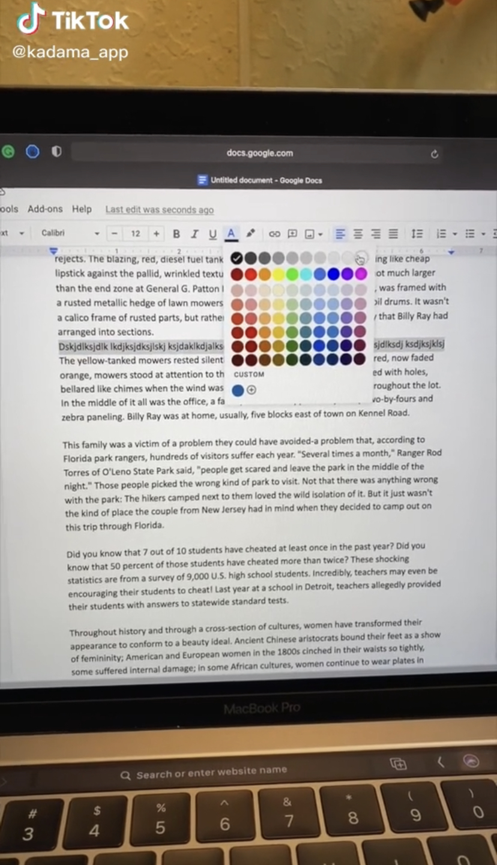Open the line spacing tool
This screenshot has height=865, width=497.
point(417,234)
